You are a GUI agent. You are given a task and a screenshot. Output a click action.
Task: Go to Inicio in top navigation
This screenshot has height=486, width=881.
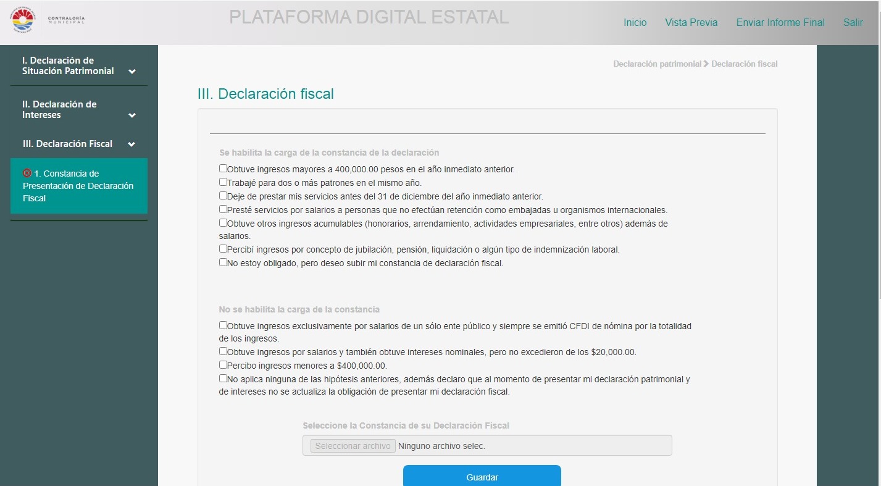pyautogui.click(x=635, y=23)
